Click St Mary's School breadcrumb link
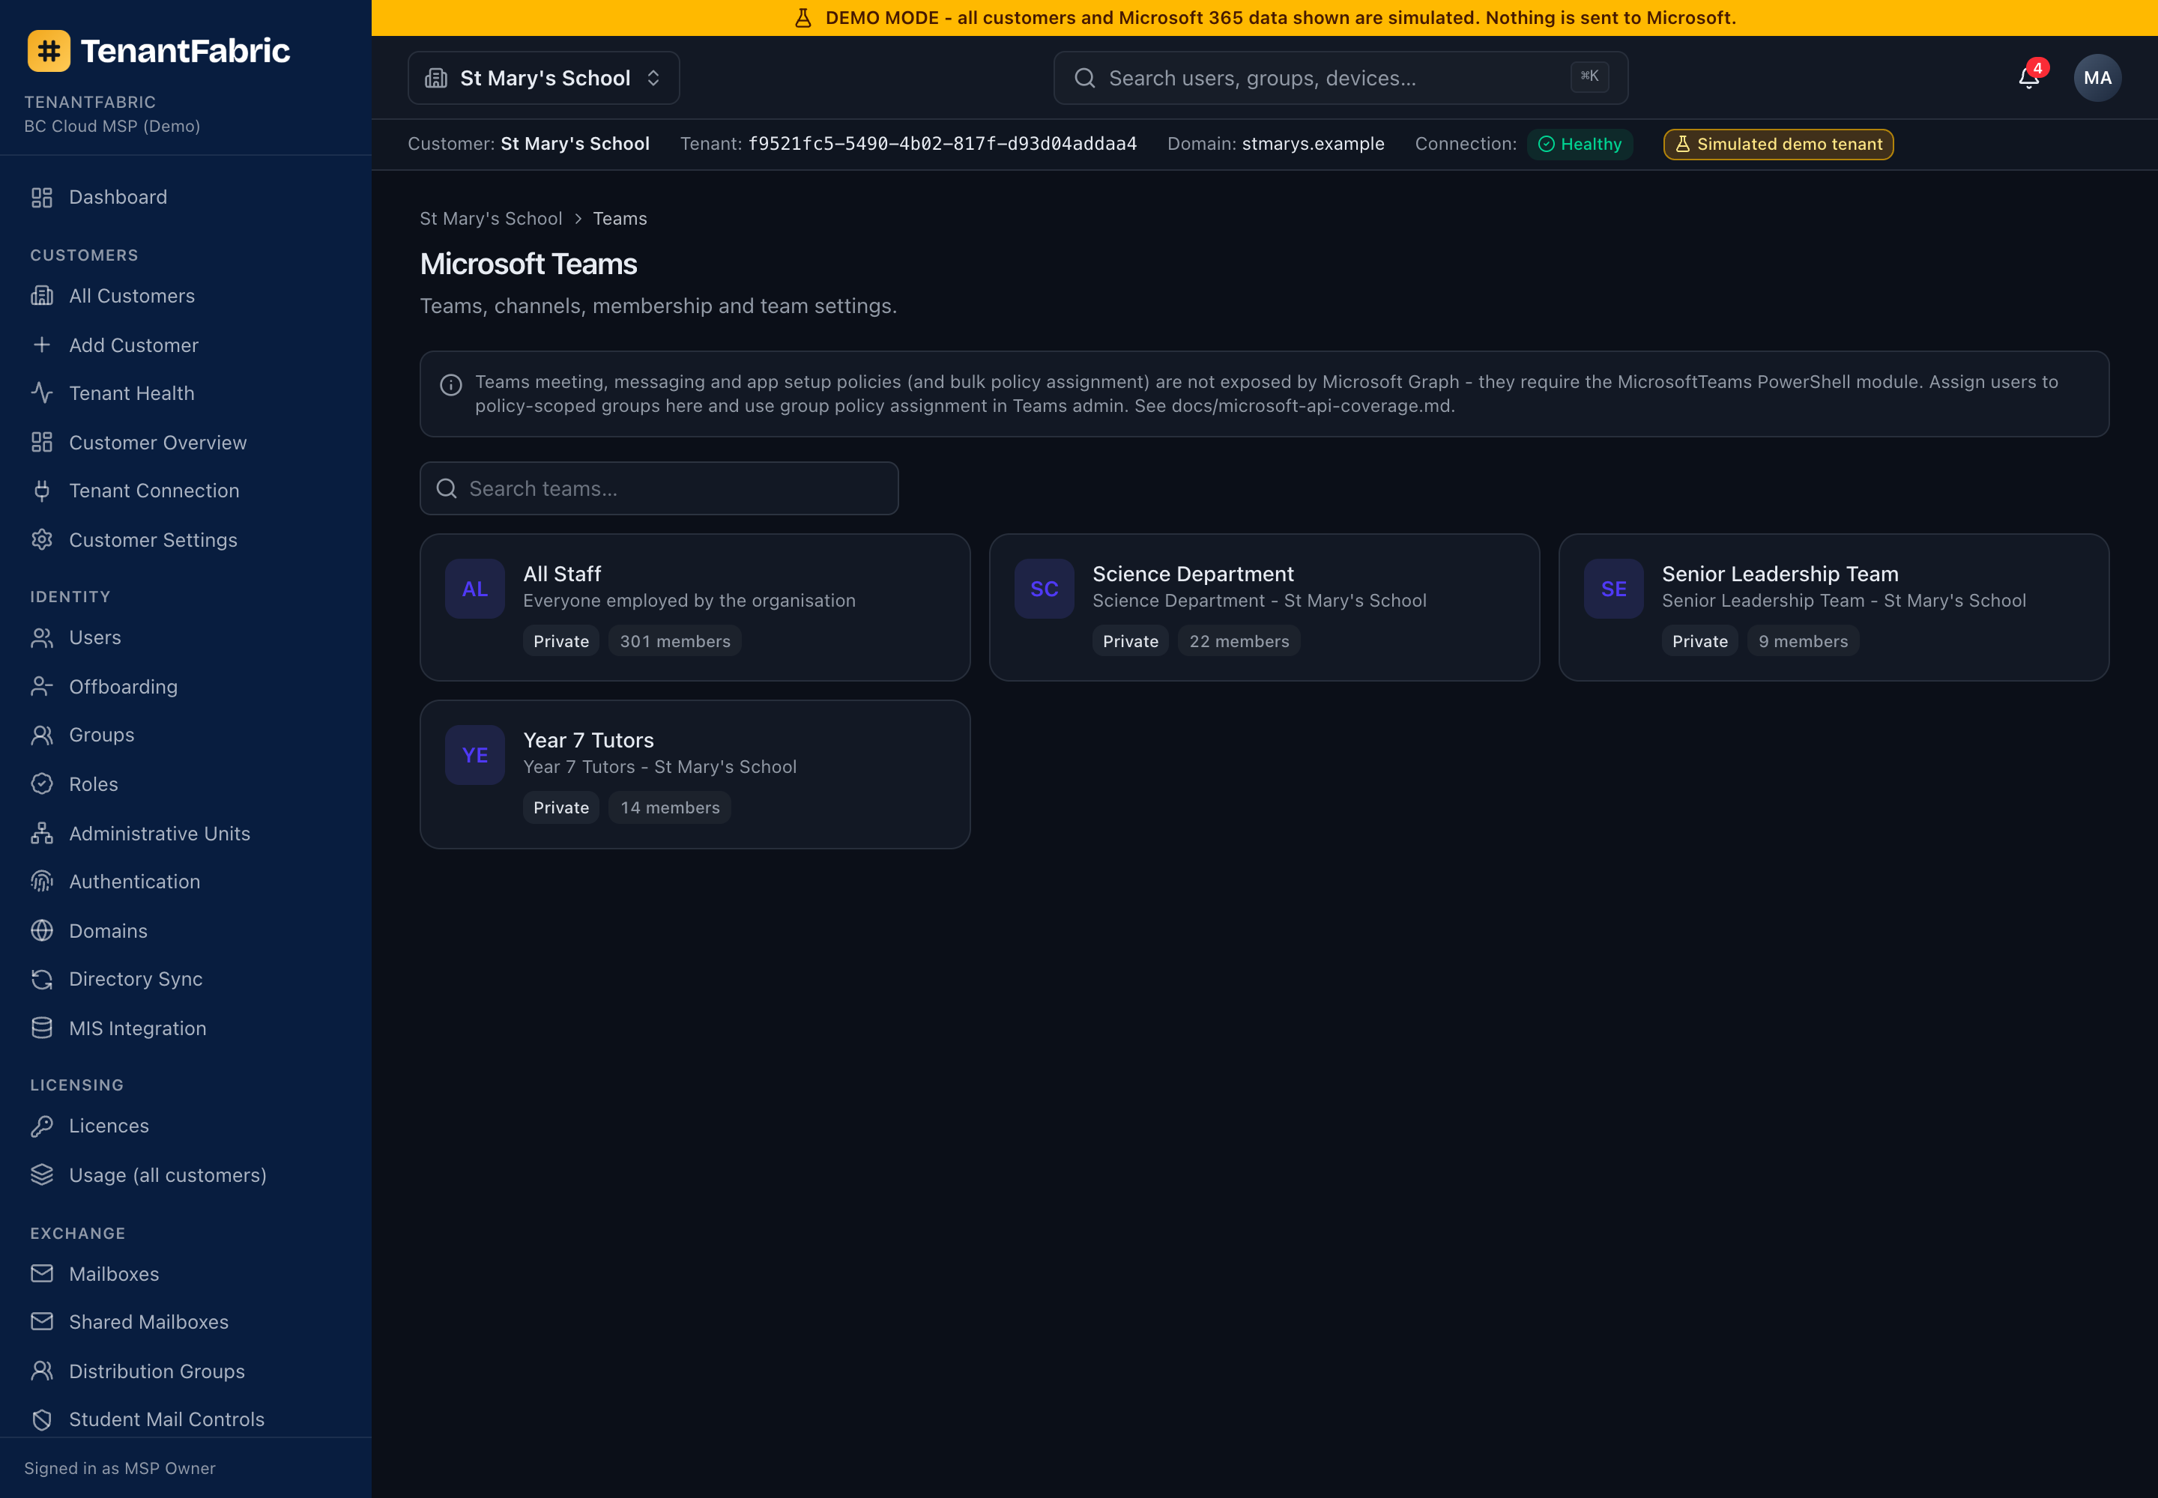 [x=491, y=219]
